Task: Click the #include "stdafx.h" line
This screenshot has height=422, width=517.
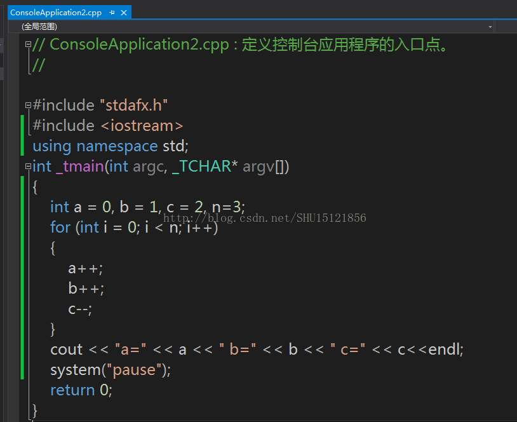Action: tap(100, 105)
